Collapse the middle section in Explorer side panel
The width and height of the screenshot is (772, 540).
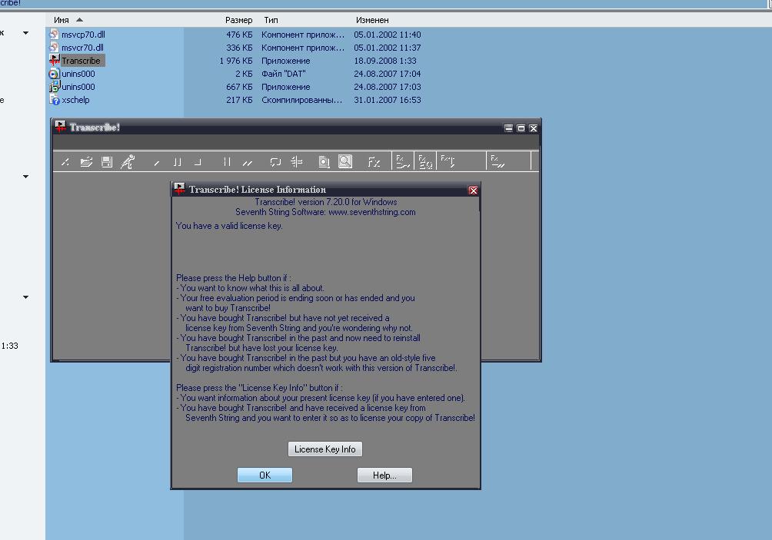click(25, 177)
